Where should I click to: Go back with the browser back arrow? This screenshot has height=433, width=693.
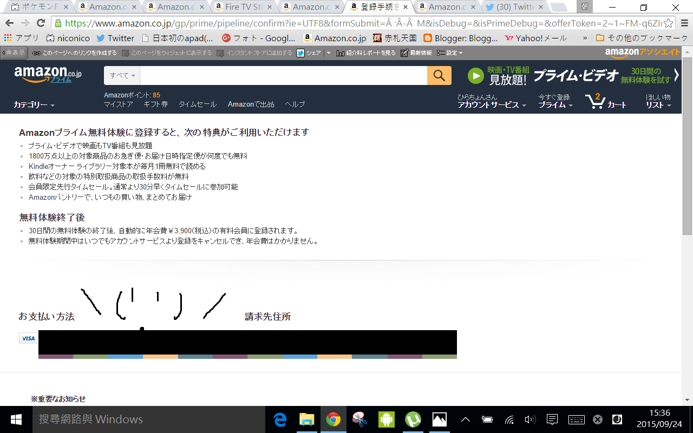pos(9,23)
